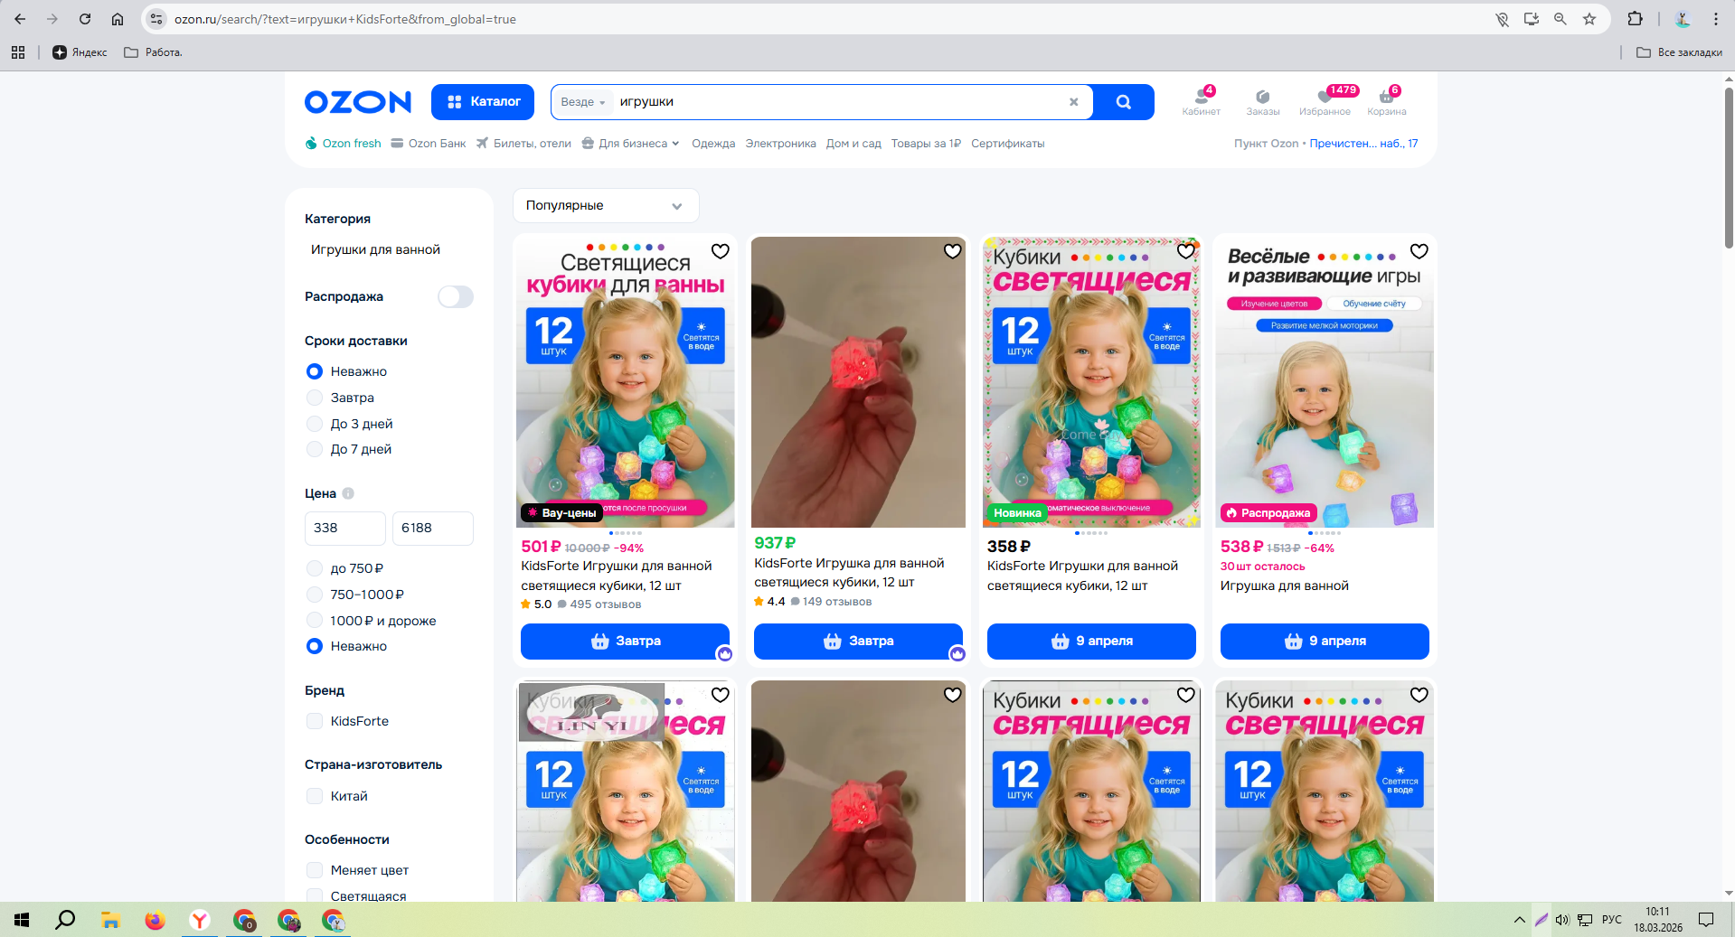Toggle the Распродажа switch
Image resolution: width=1735 pixels, height=937 pixels.
click(456, 296)
